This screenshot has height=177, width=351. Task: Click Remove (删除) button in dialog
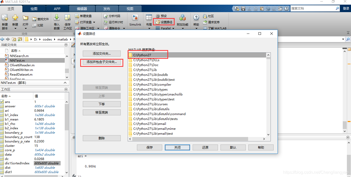pos(102,138)
